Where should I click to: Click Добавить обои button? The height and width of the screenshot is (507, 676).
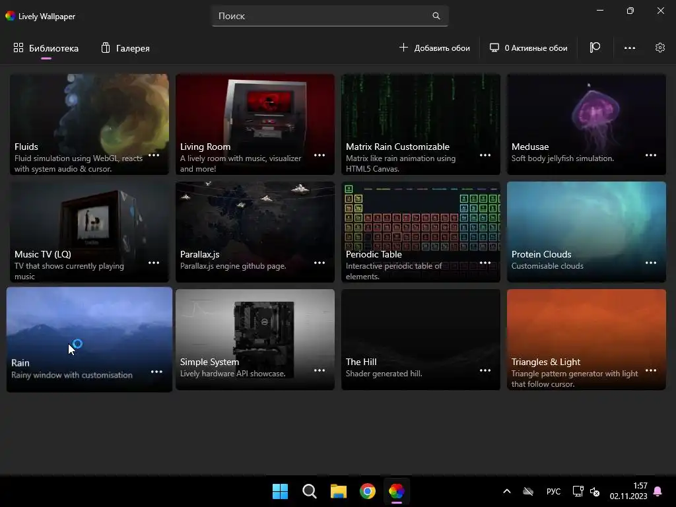(x=434, y=48)
